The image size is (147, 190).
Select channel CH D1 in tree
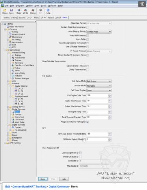point(20,89)
